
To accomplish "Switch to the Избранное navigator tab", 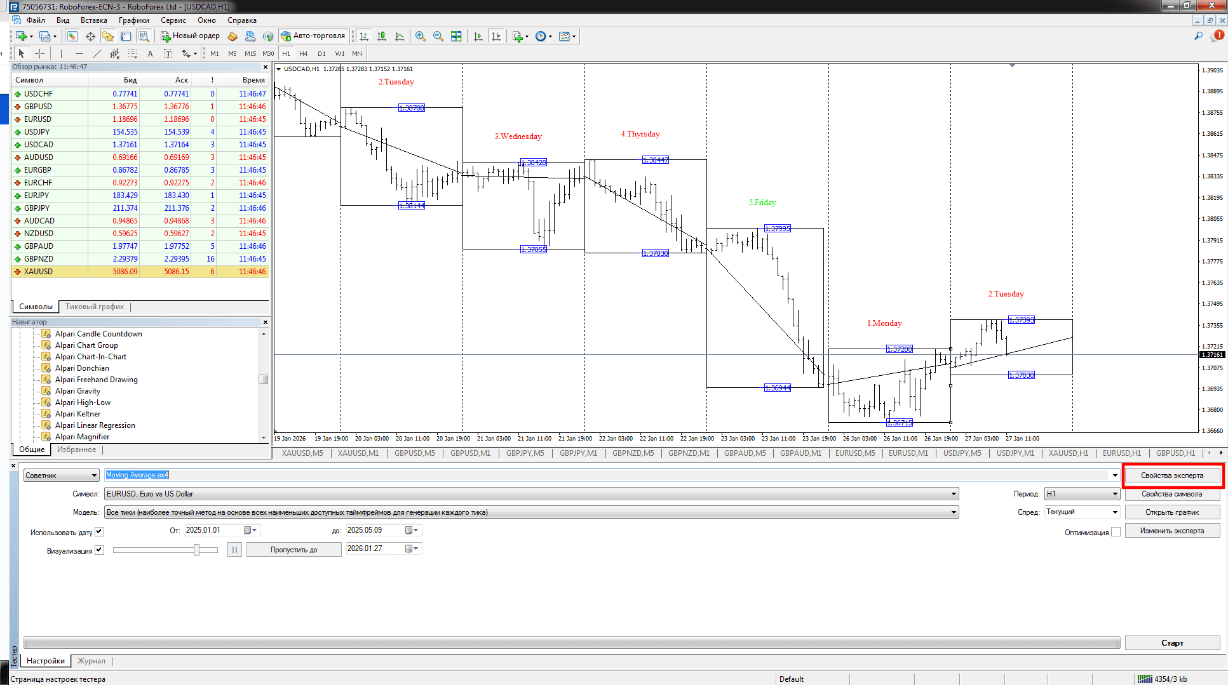I will coord(76,449).
